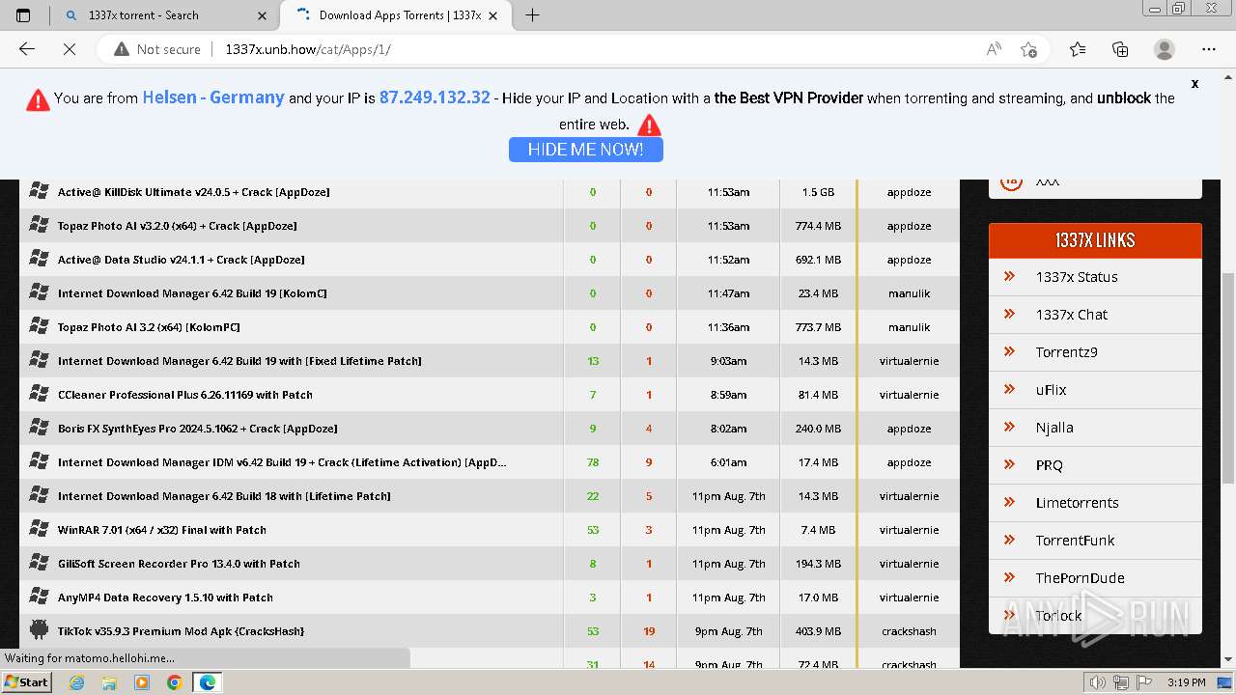
Task: Click Windows icon beside Active@ KillDisk Ultimate
Action: click(x=39, y=191)
